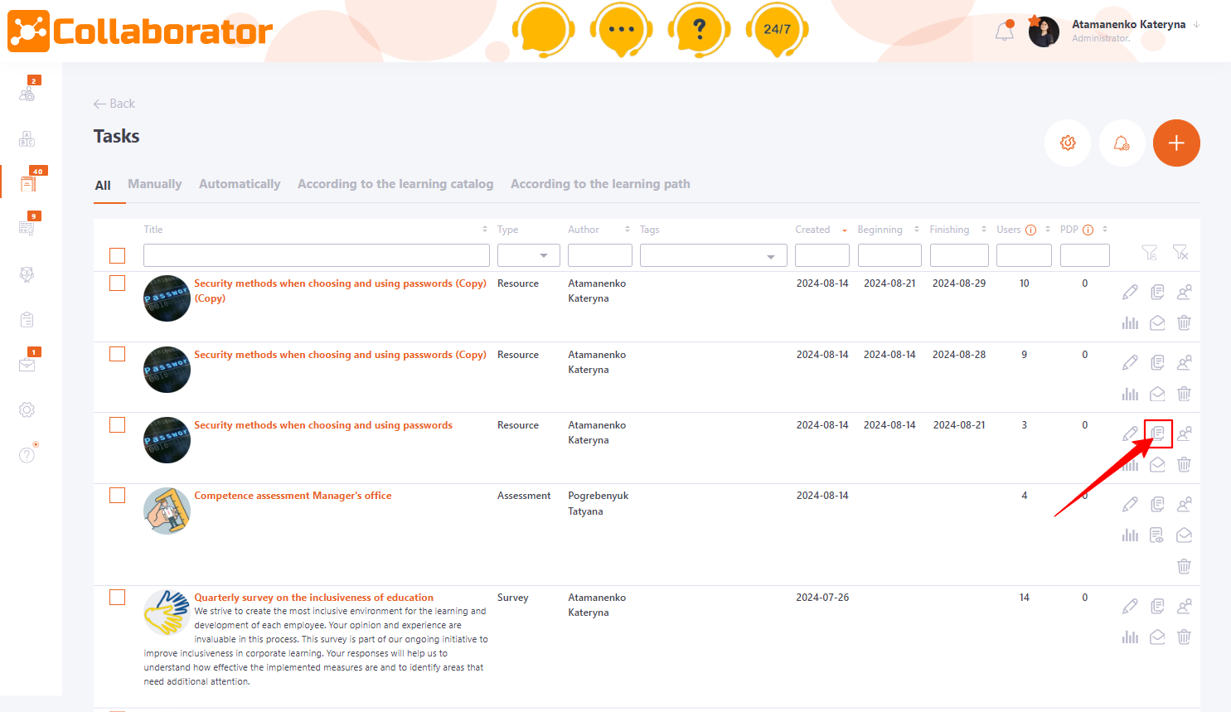Click into the Title search field

315,254
